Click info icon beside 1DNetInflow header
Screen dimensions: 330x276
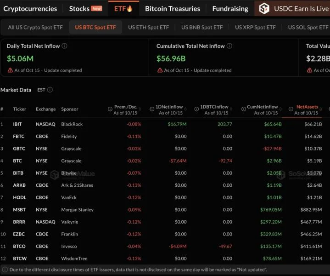pos(152,109)
